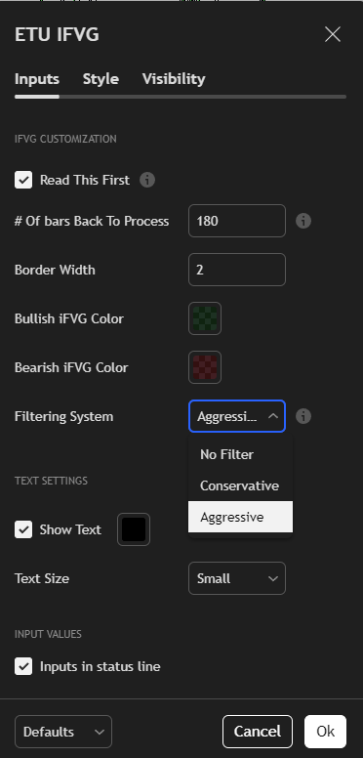Click info icon next to bars back field
This screenshot has height=758, width=363.
click(x=303, y=221)
